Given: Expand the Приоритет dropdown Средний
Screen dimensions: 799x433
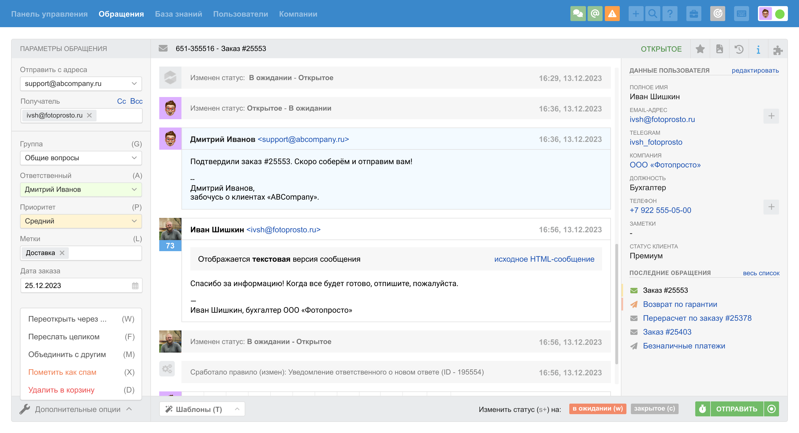Looking at the screenshot, I should click(x=81, y=221).
